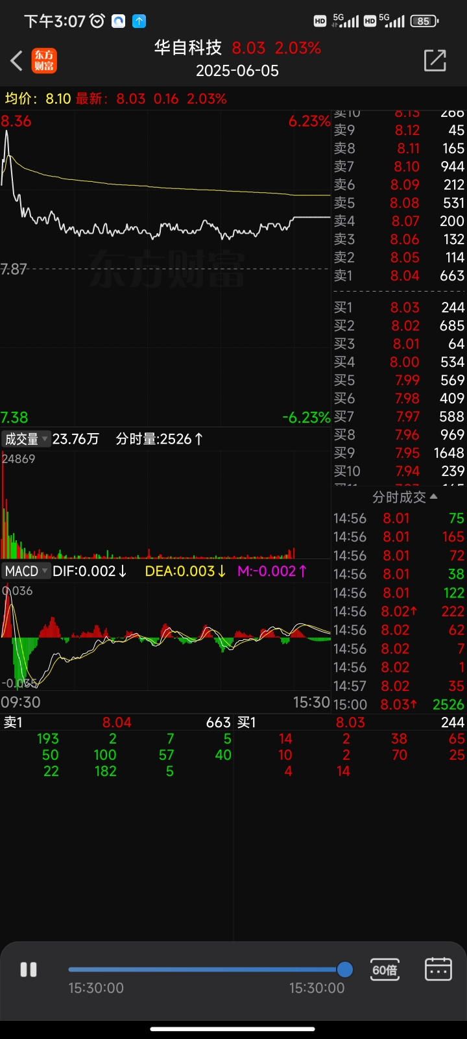The width and height of the screenshot is (467, 1039).
Task: Select the 卖4 row at 8.07
Action: pos(399,221)
